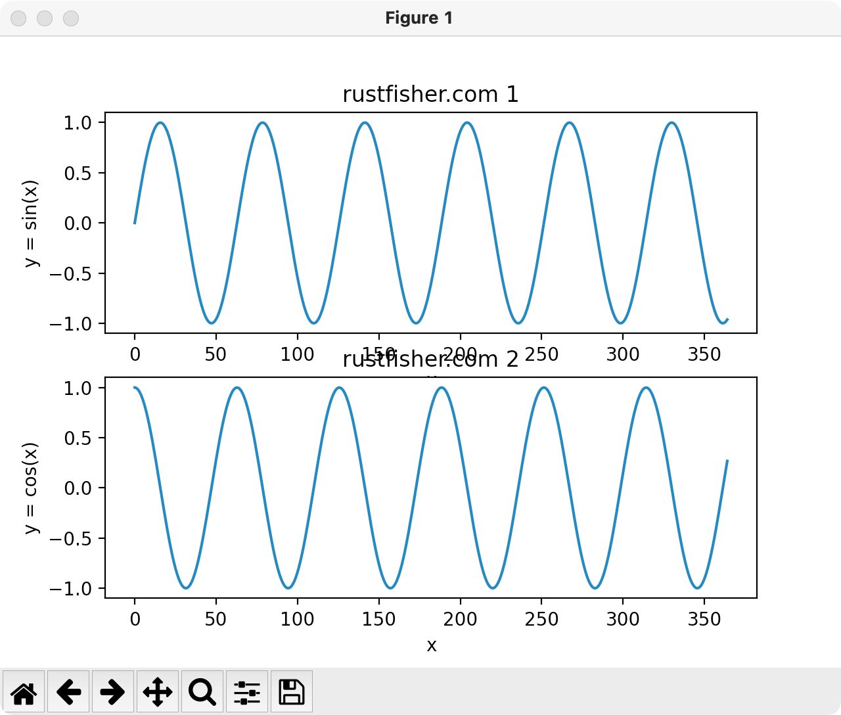
Task: Activate the Pan axes tool
Action: point(158,691)
